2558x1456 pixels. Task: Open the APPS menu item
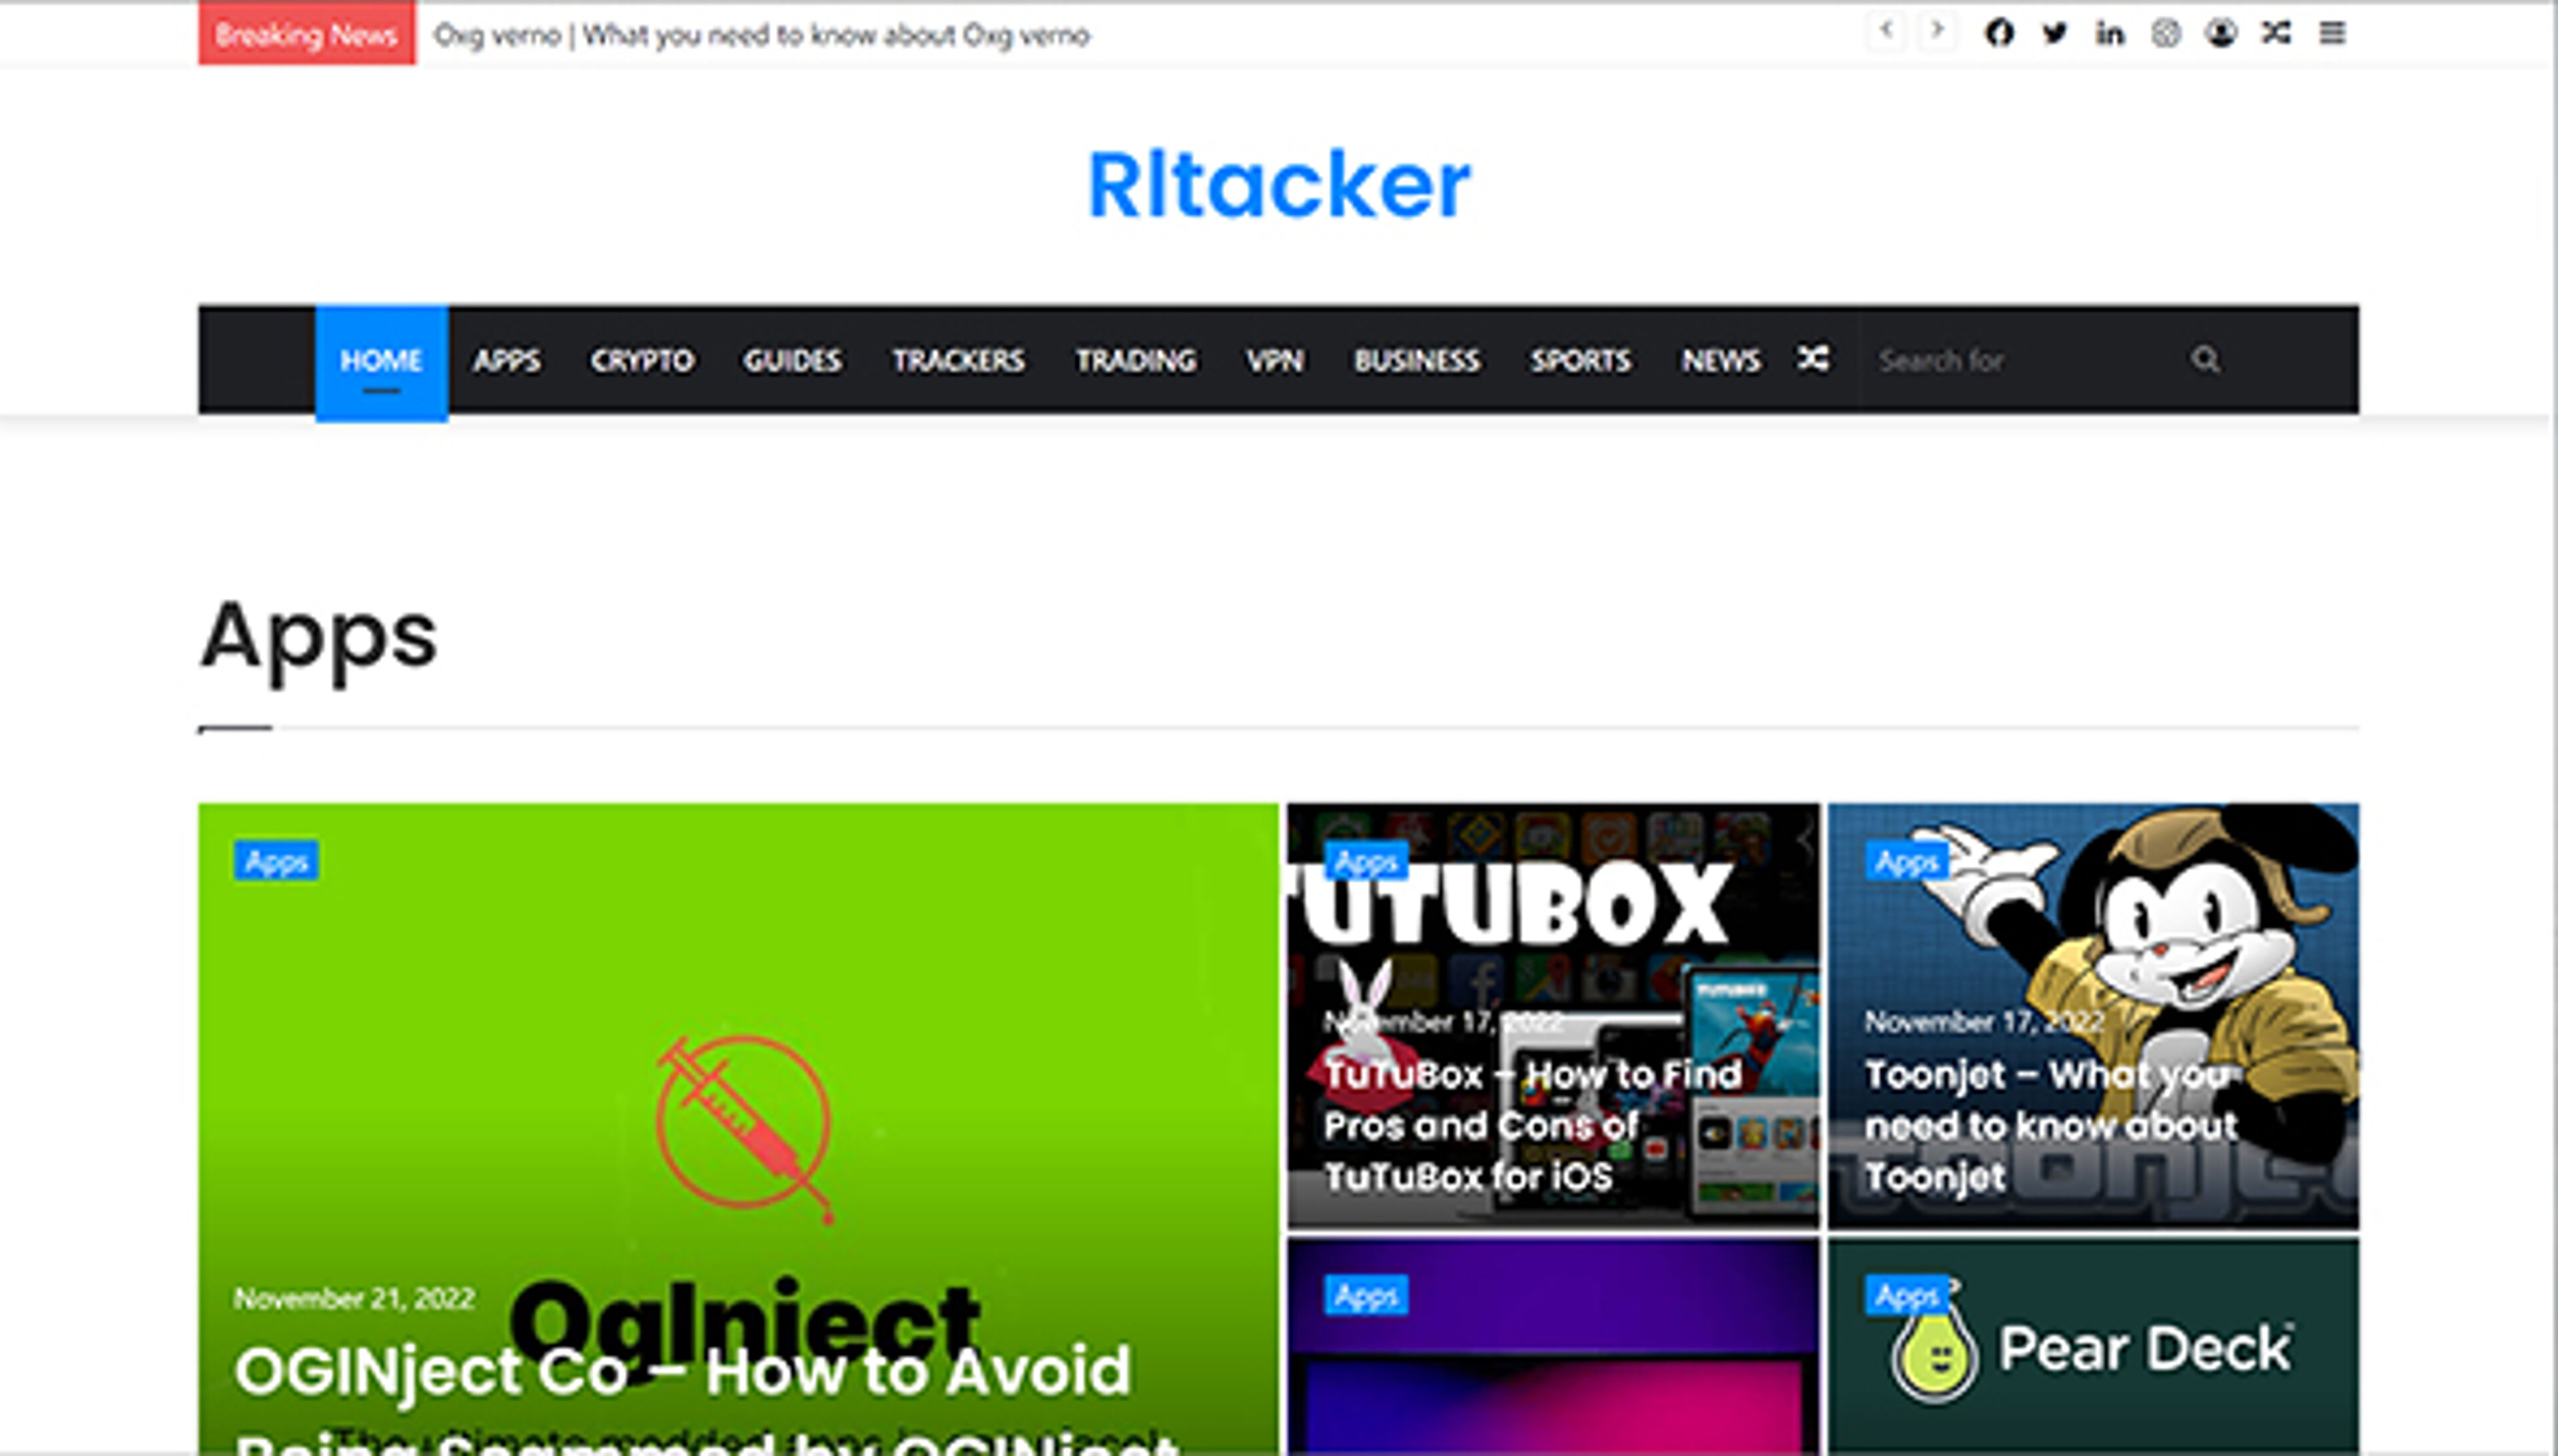(508, 361)
